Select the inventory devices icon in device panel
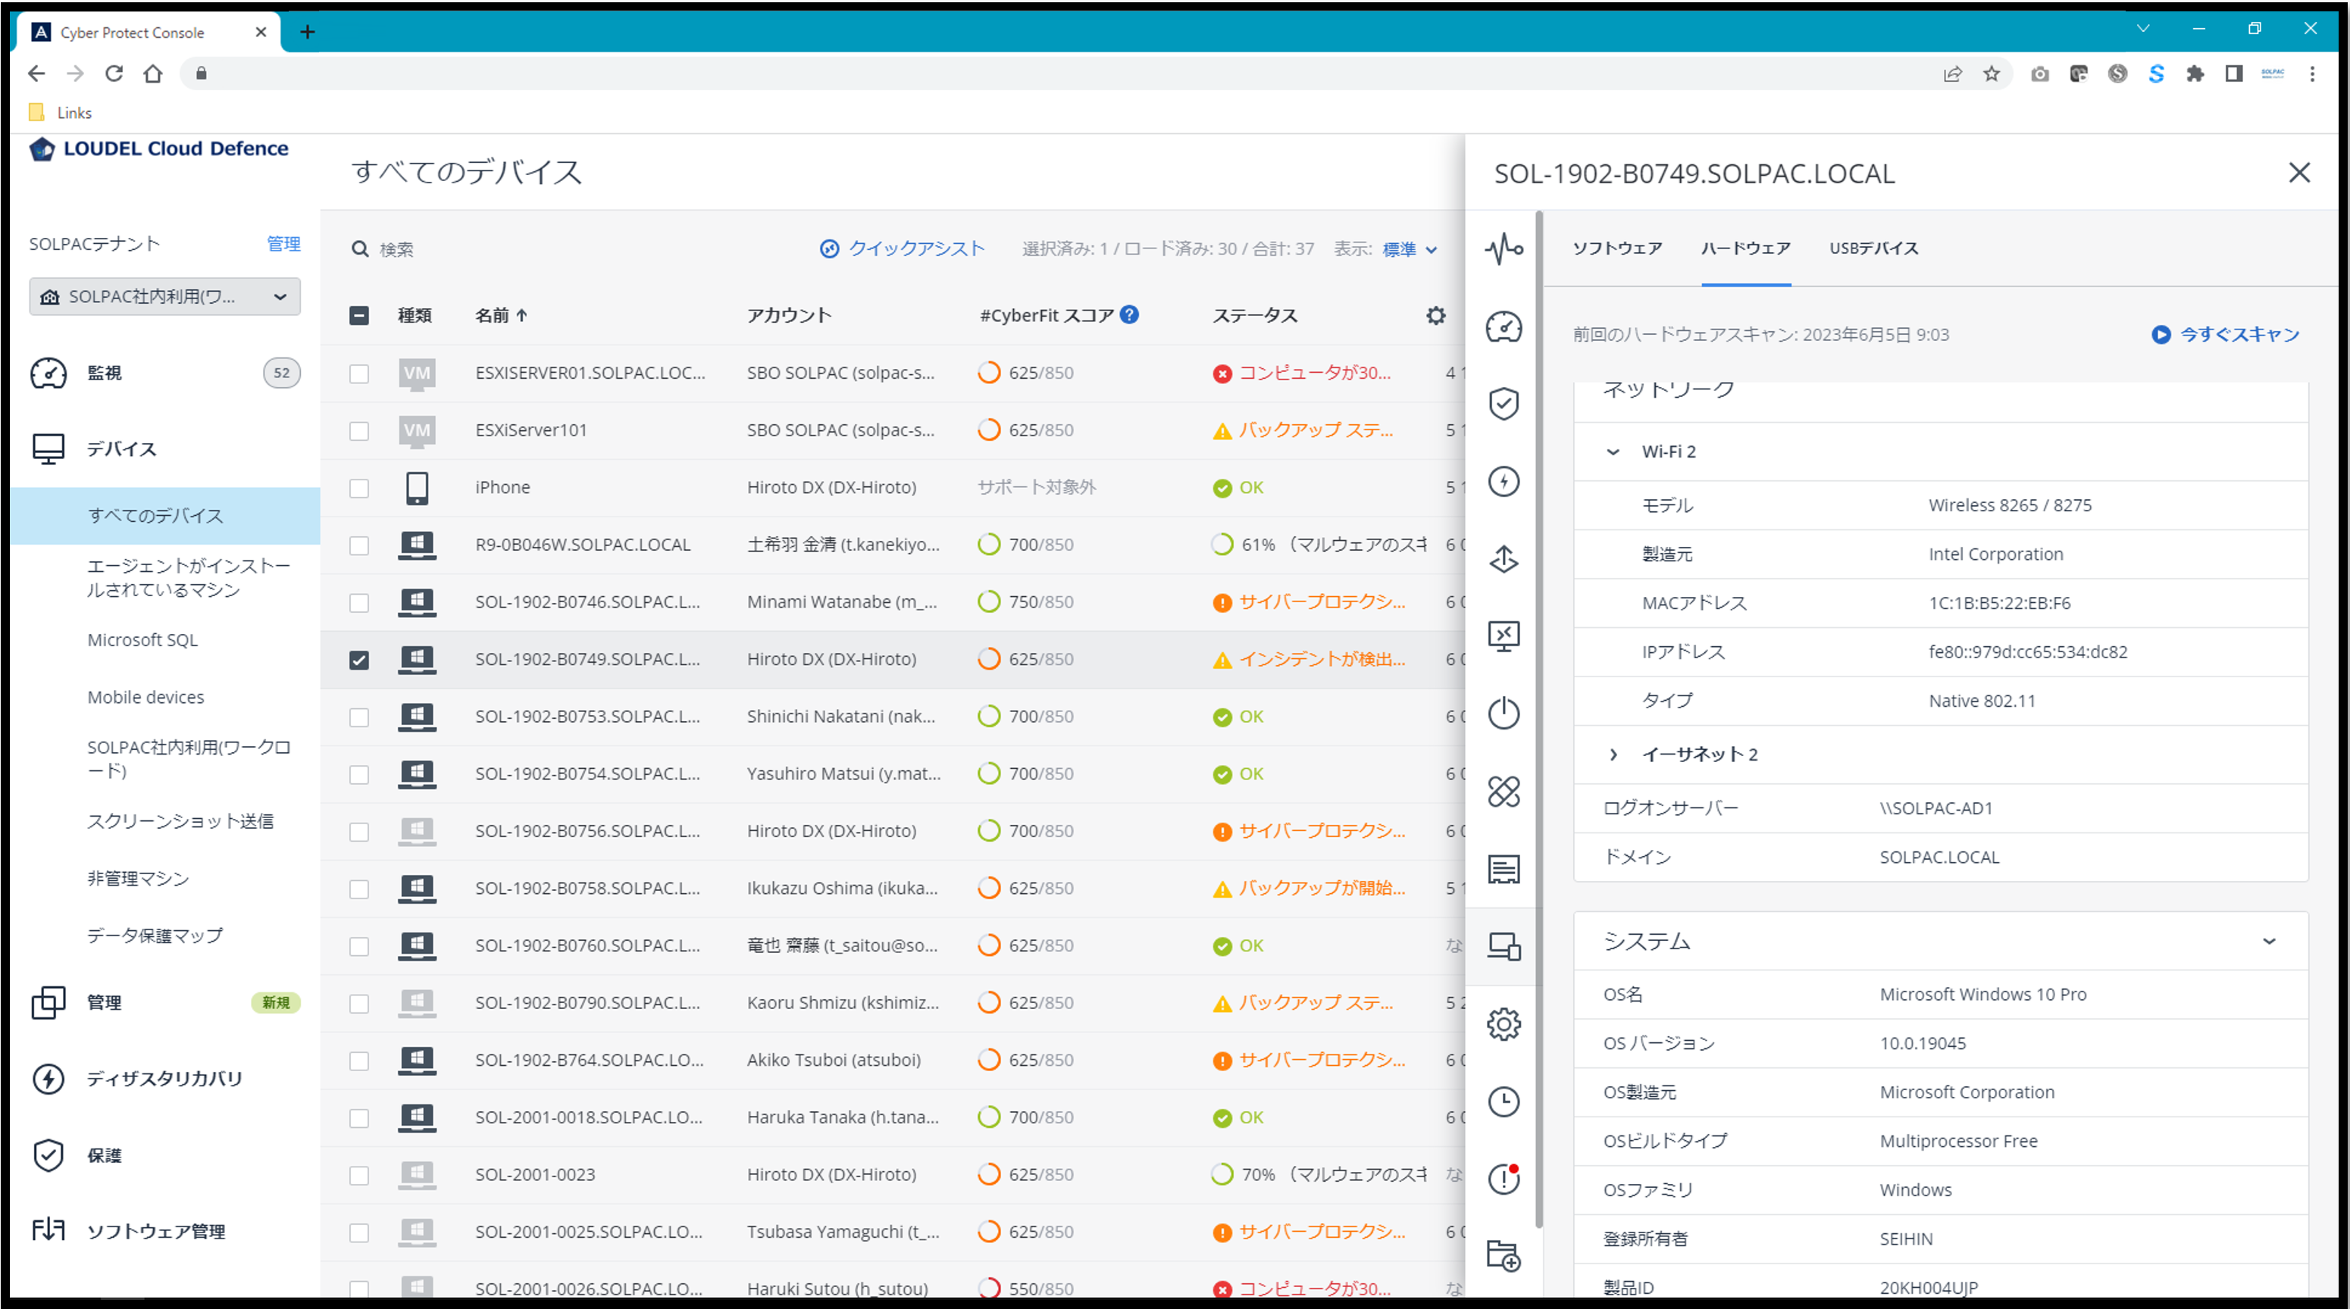Screen dimensions: 2350x1309 click(x=1504, y=946)
